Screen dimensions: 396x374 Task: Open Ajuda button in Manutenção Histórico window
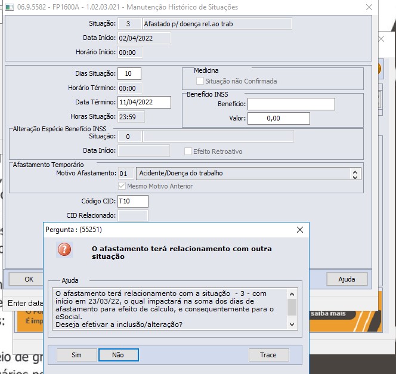(x=346, y=279)
